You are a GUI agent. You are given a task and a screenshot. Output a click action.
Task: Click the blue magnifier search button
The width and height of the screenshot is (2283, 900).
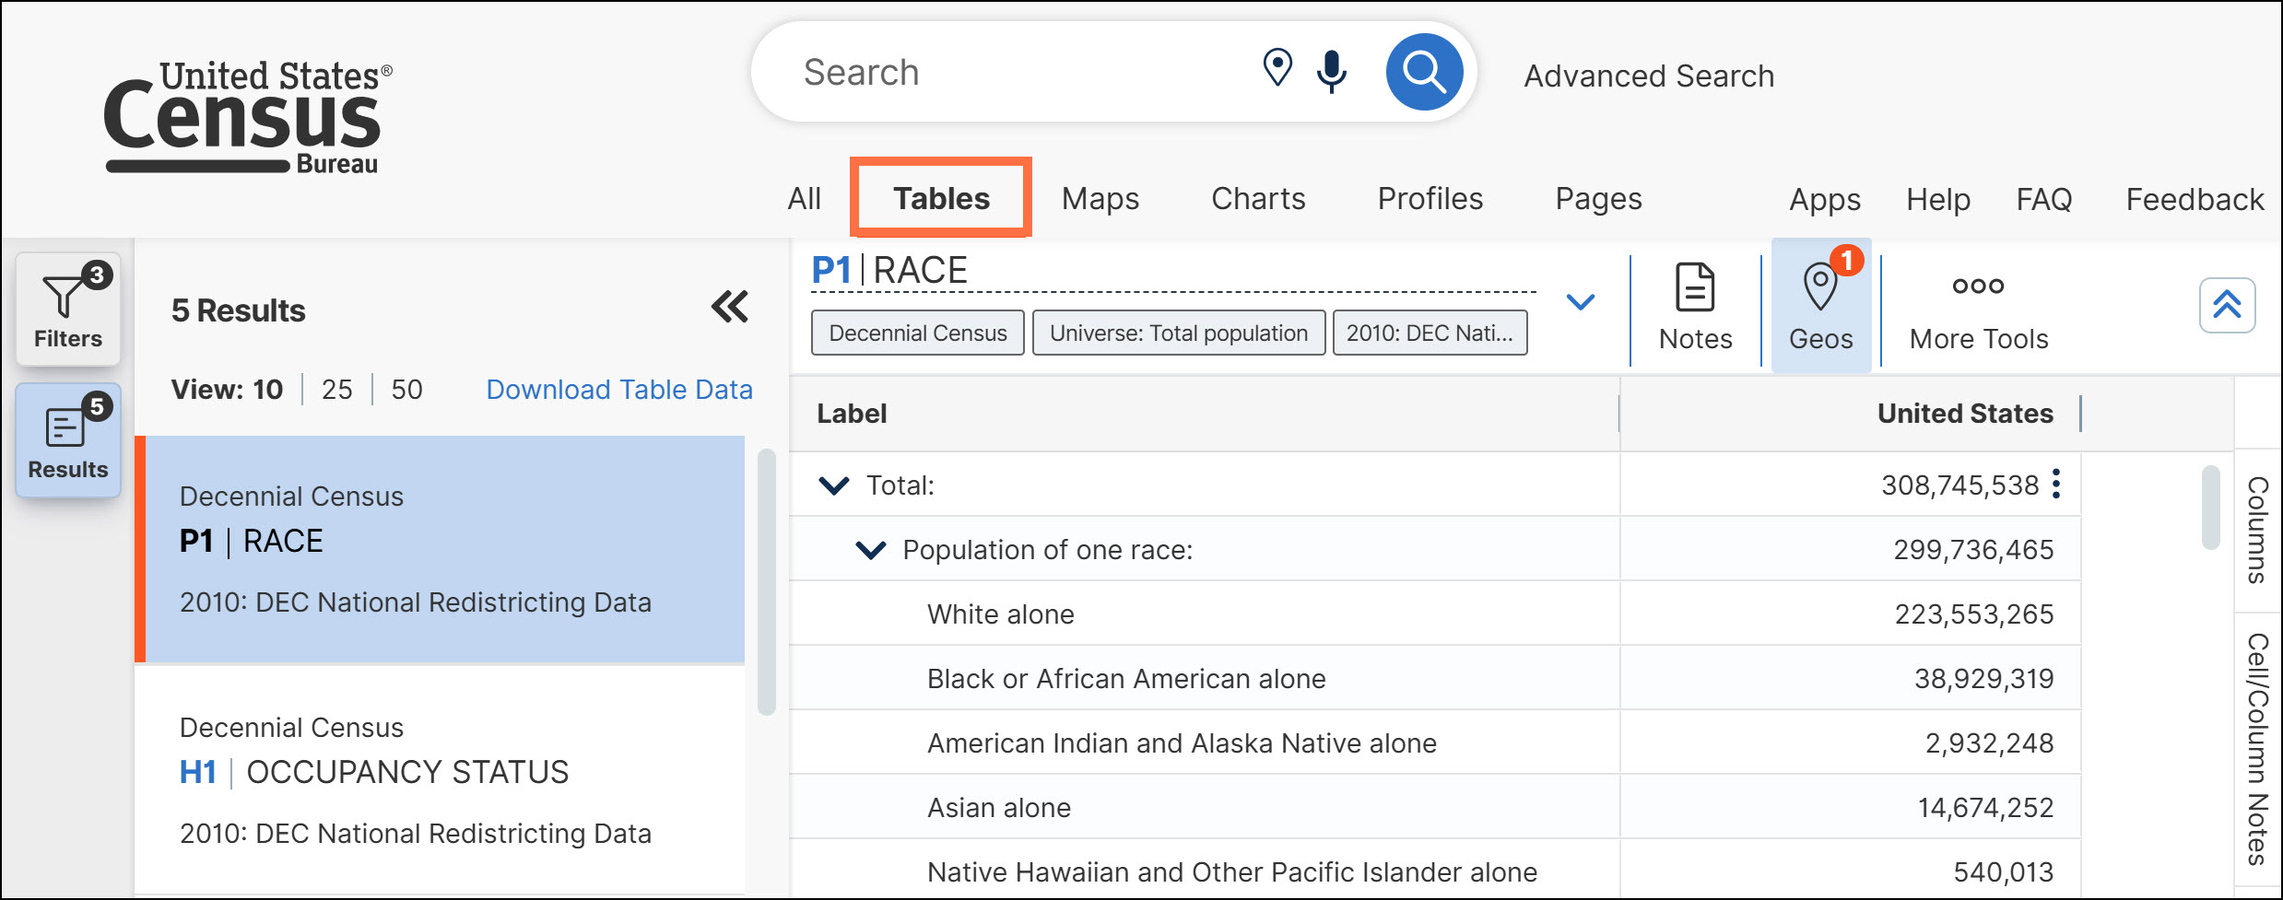1424,72
